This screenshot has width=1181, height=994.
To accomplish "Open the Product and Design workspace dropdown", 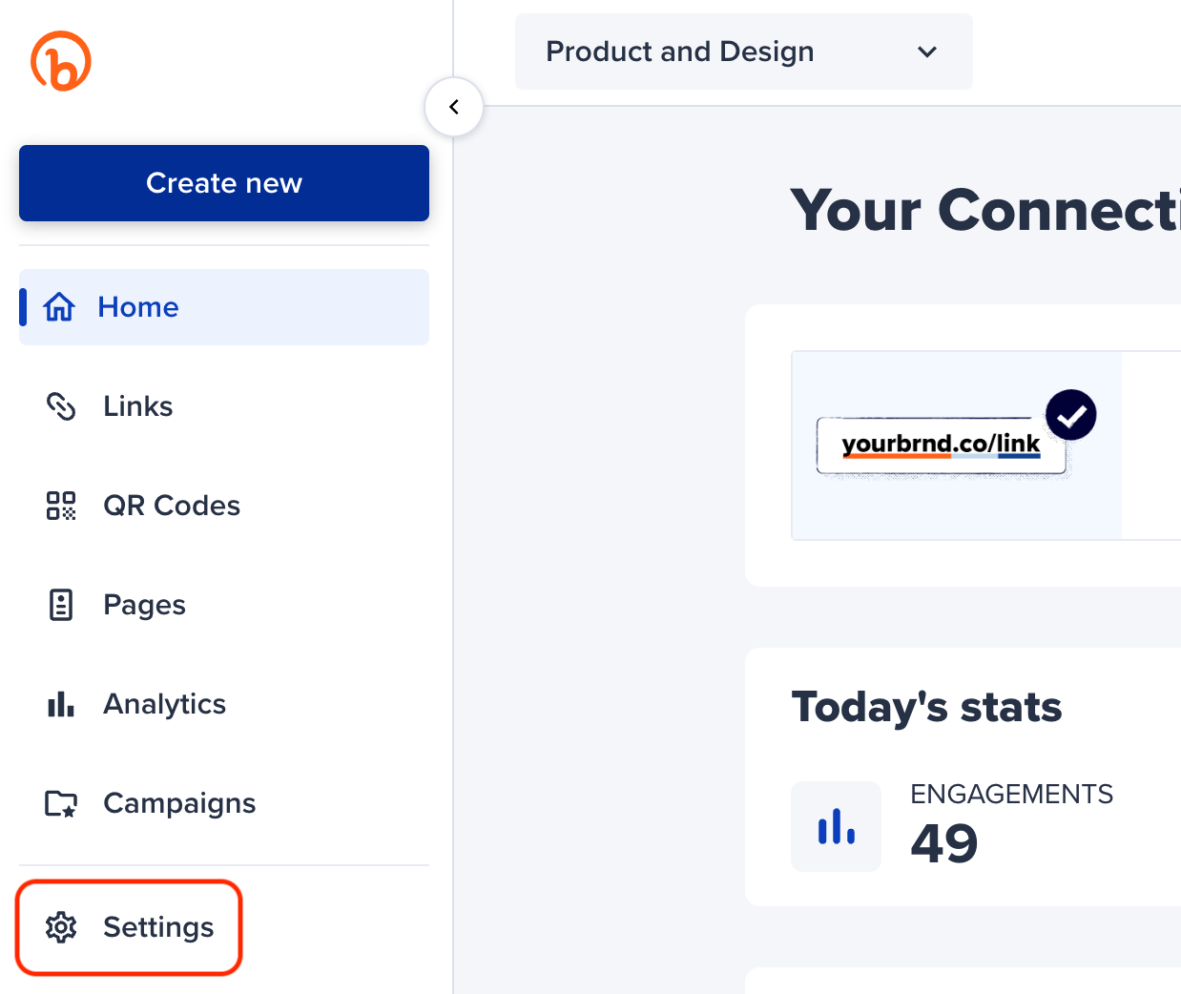I will click(x=743, y=52).
